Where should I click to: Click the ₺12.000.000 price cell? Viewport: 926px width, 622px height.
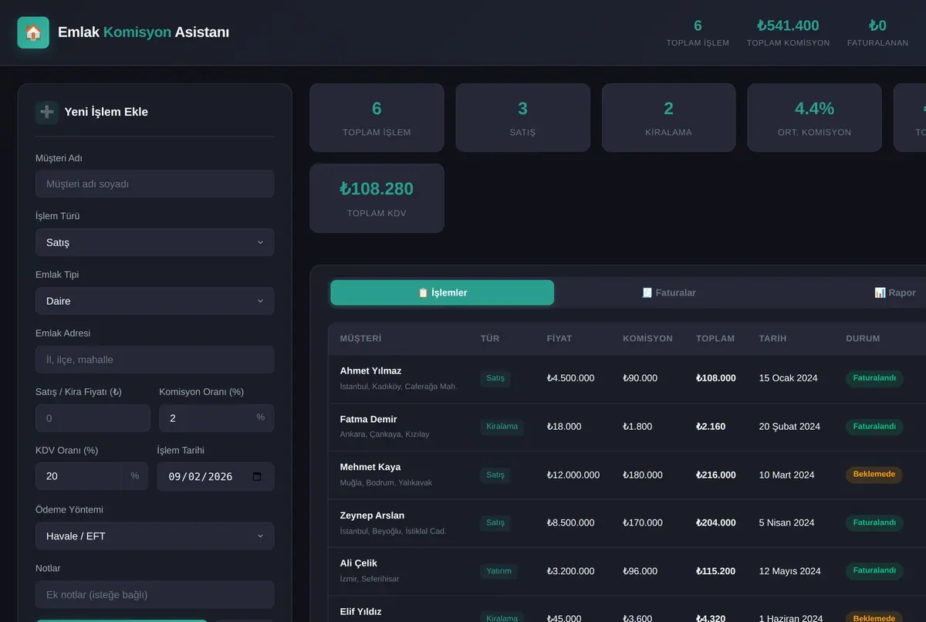click(x=573, y=475)
